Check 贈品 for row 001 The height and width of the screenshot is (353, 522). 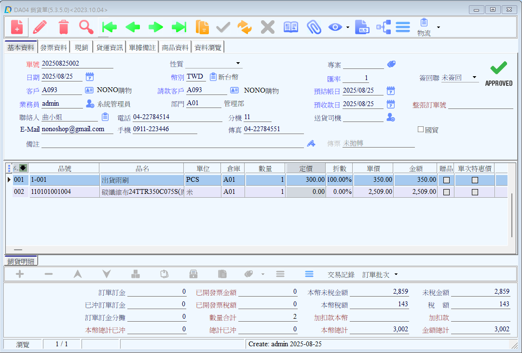coord(446,180)
